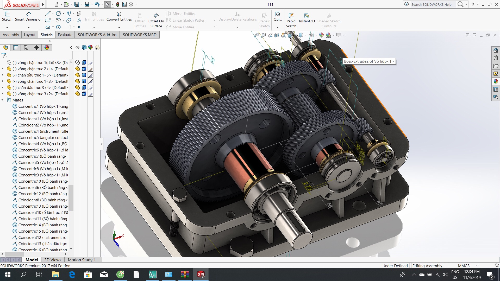Open the Motion Study 1 tab

click(x=82, y=260)
